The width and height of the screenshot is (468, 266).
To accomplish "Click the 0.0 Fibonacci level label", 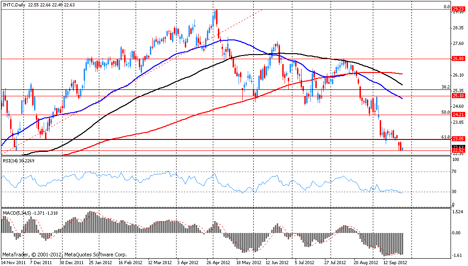I will [x=446, y=7].
